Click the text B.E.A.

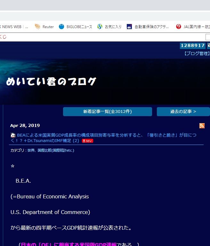pos(23,181)
